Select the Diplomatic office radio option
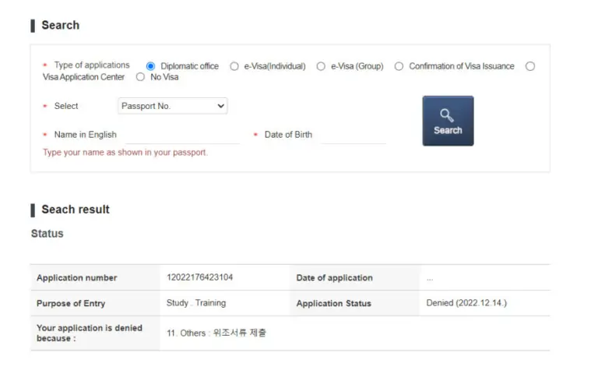598x370 pixels. click(151, 66)
